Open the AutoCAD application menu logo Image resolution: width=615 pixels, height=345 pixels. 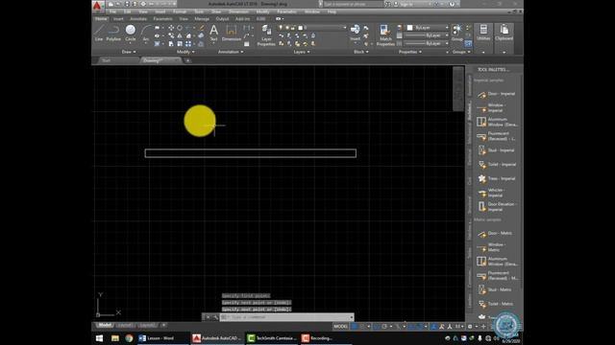97,6
